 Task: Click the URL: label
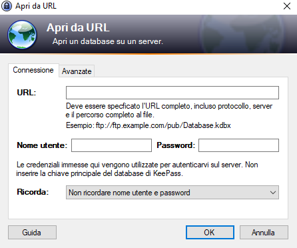[x=27, y=93]
